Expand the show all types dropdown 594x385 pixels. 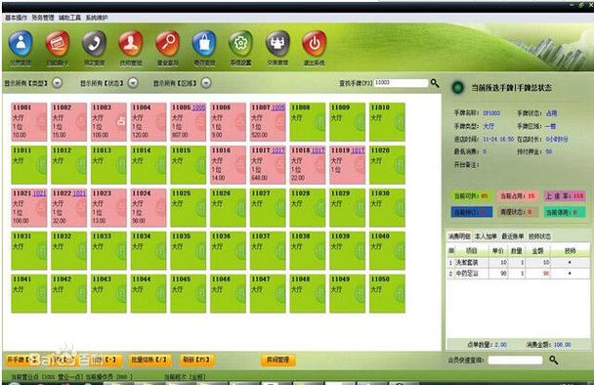[x=58, y=83]
